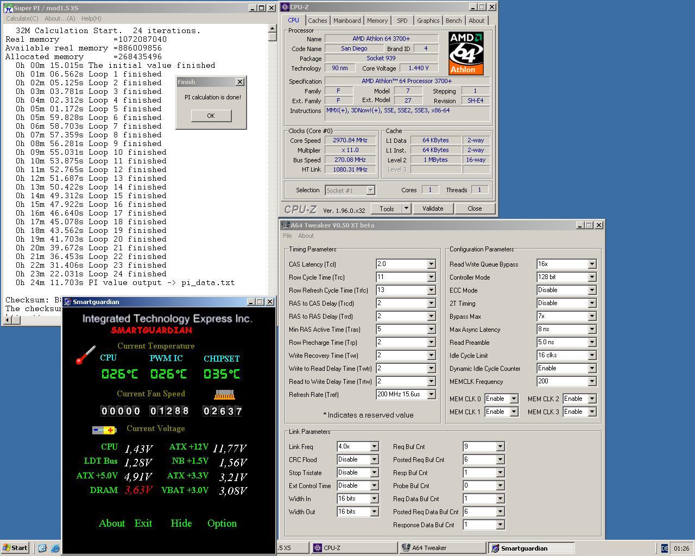Click the DE language indicator in tray

coord(665,548)
